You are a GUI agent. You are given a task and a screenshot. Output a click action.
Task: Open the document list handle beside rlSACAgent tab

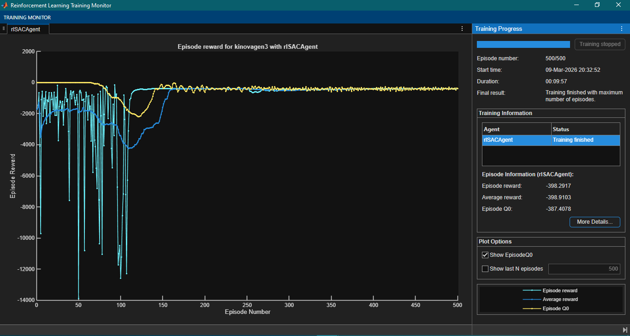click(4, 29)
